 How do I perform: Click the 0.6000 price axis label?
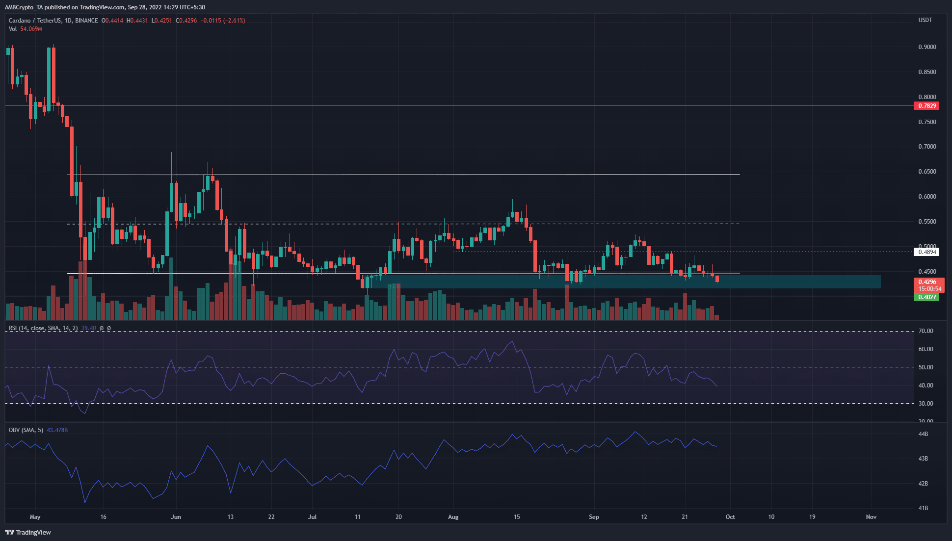point(927,197)
